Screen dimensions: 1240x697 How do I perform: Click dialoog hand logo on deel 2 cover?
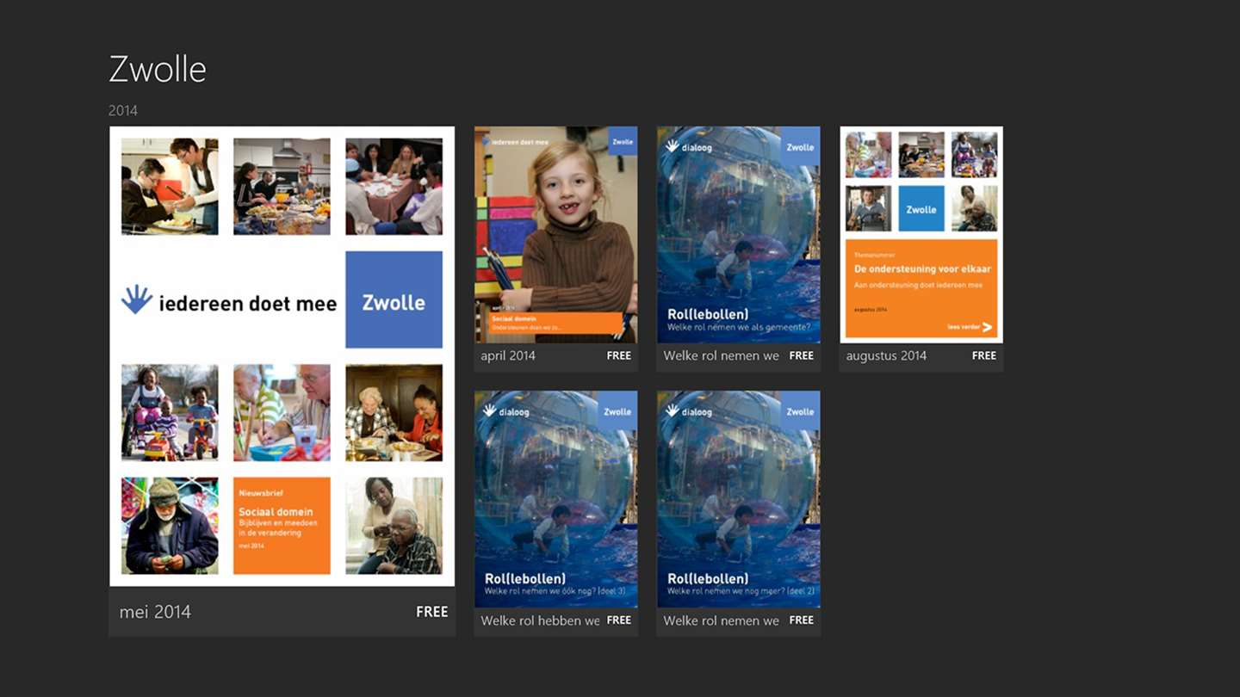pyautogui.click(x=672, y=410)
